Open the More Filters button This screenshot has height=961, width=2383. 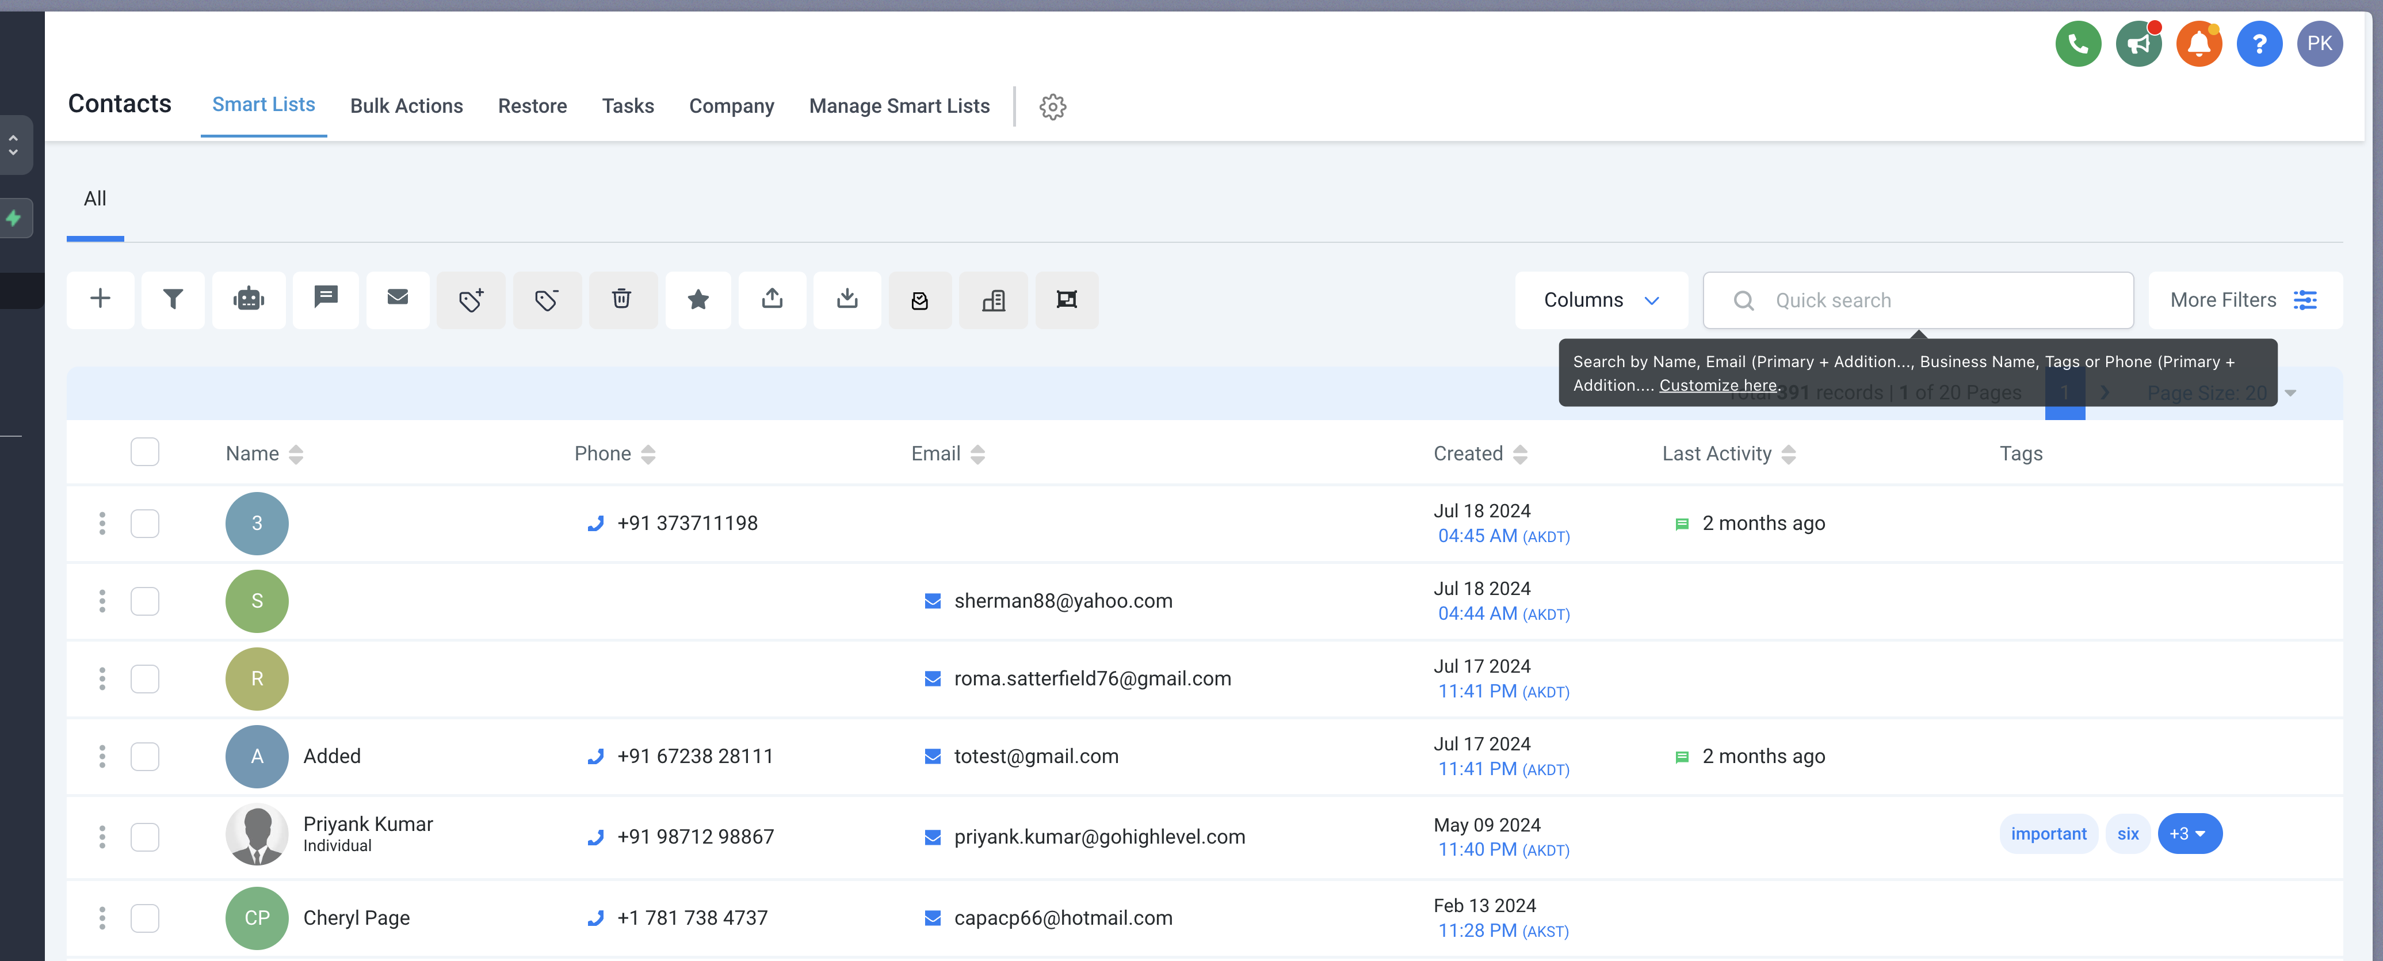[2244, 300]
